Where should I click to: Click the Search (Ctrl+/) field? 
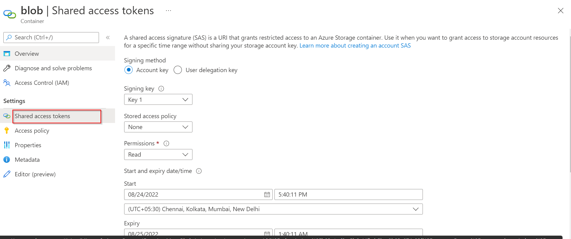51,38
